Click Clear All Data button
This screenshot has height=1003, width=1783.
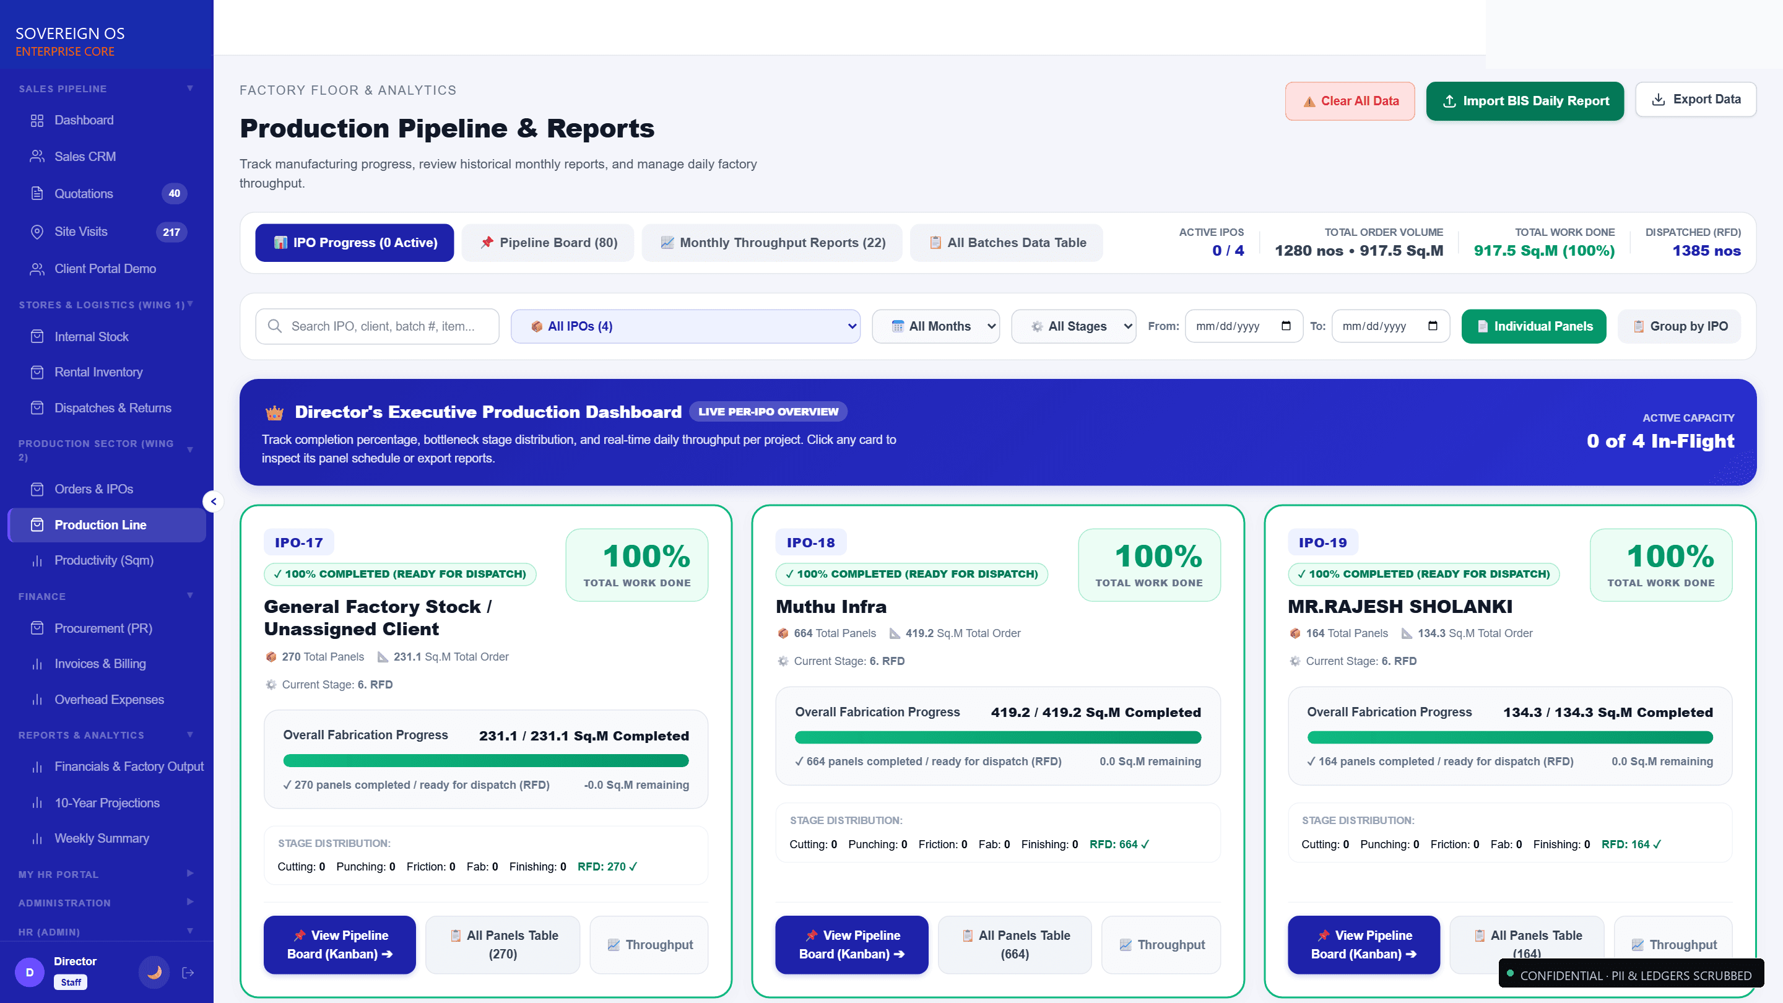click(1350, 101)
